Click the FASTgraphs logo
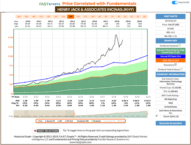The width and height of the screenshot is (191, 145). (50, 4)
